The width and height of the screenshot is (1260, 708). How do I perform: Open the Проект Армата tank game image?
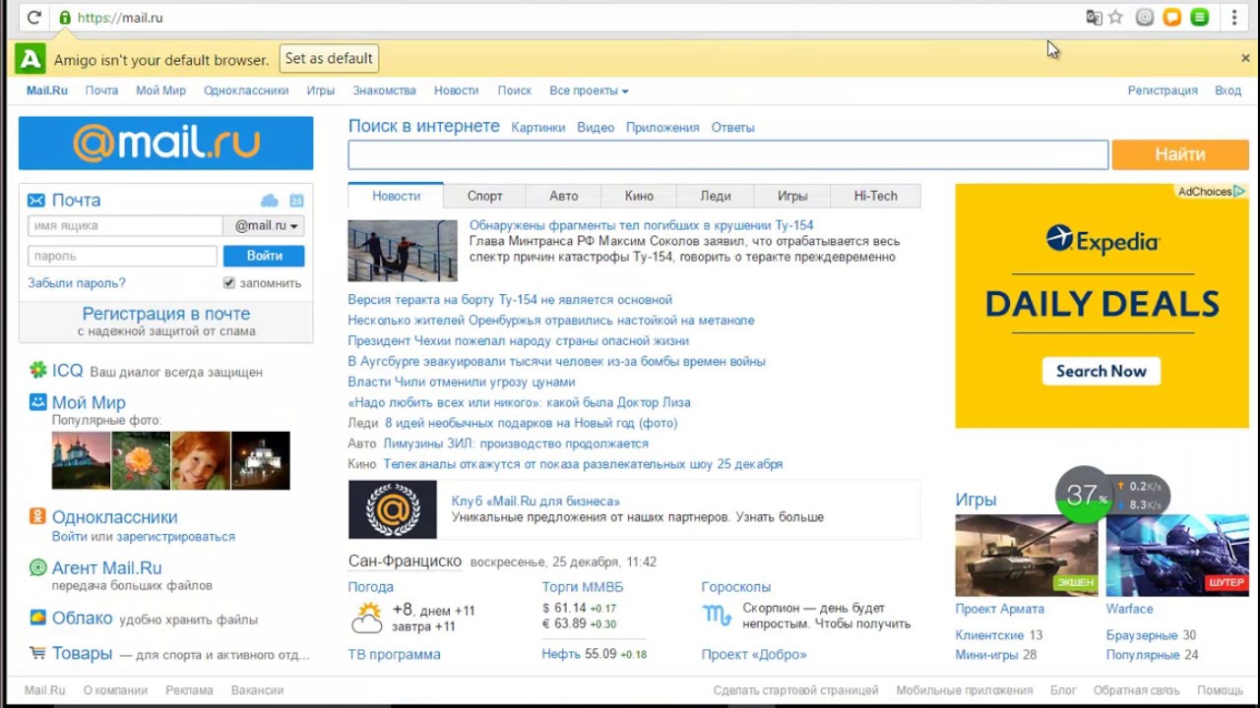tap(1027, 555)
